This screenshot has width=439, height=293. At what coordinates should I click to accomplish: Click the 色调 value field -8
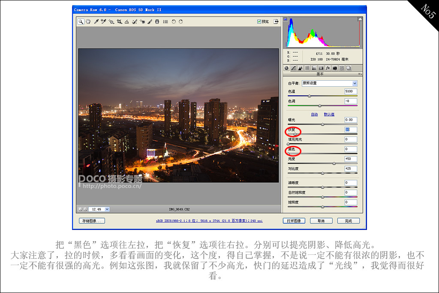(x=351, y=101)
